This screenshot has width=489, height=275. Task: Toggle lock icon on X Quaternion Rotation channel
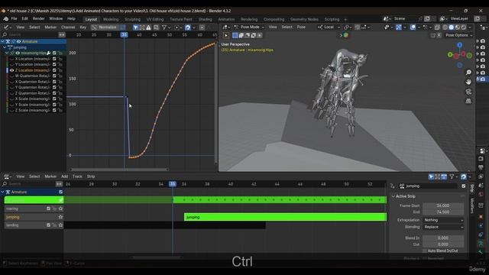click(60, 82)
